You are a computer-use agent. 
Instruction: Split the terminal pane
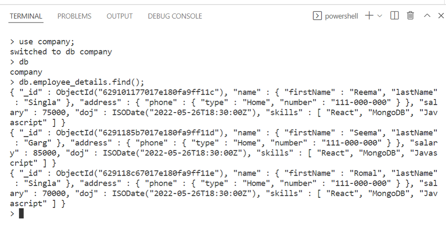(x=395, y=16)
